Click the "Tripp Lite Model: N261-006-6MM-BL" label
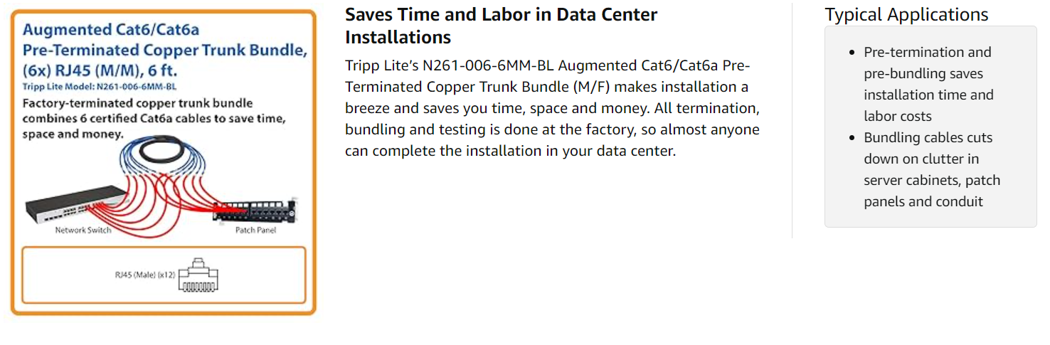 [100, 86]
